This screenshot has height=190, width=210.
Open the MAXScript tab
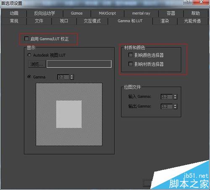pyautogui.click(x=108, y=13)
